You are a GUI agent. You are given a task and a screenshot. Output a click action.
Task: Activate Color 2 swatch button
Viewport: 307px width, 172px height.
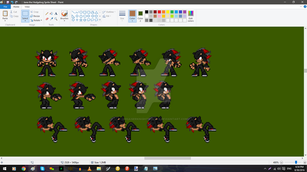click(140, 16)
